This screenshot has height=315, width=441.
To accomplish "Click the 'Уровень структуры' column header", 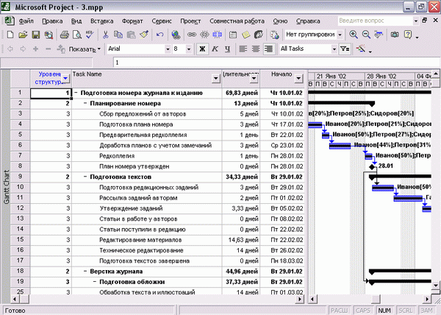I will pyautogui.click(x=51, y=78).
